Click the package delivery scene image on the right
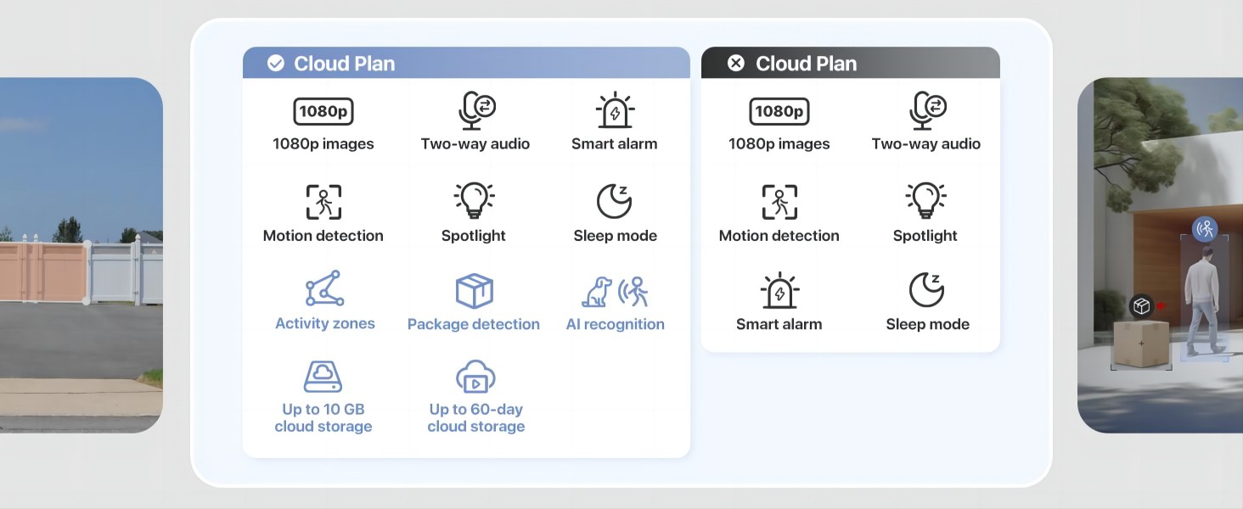The width and height of the screenshot is (1243, 509). 1160,255
